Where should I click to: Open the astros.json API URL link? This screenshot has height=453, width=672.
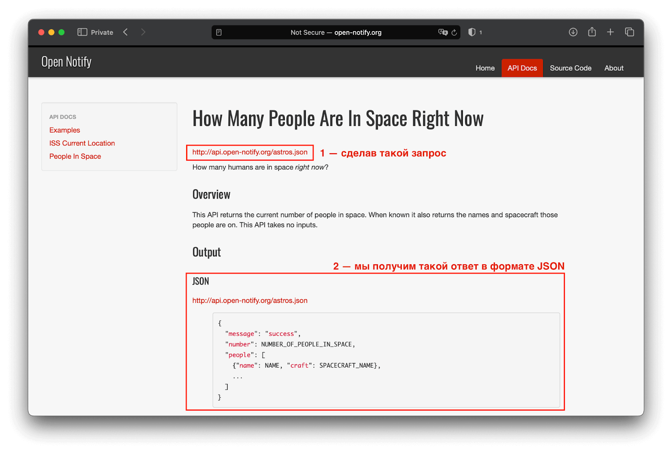coord(250,152)
